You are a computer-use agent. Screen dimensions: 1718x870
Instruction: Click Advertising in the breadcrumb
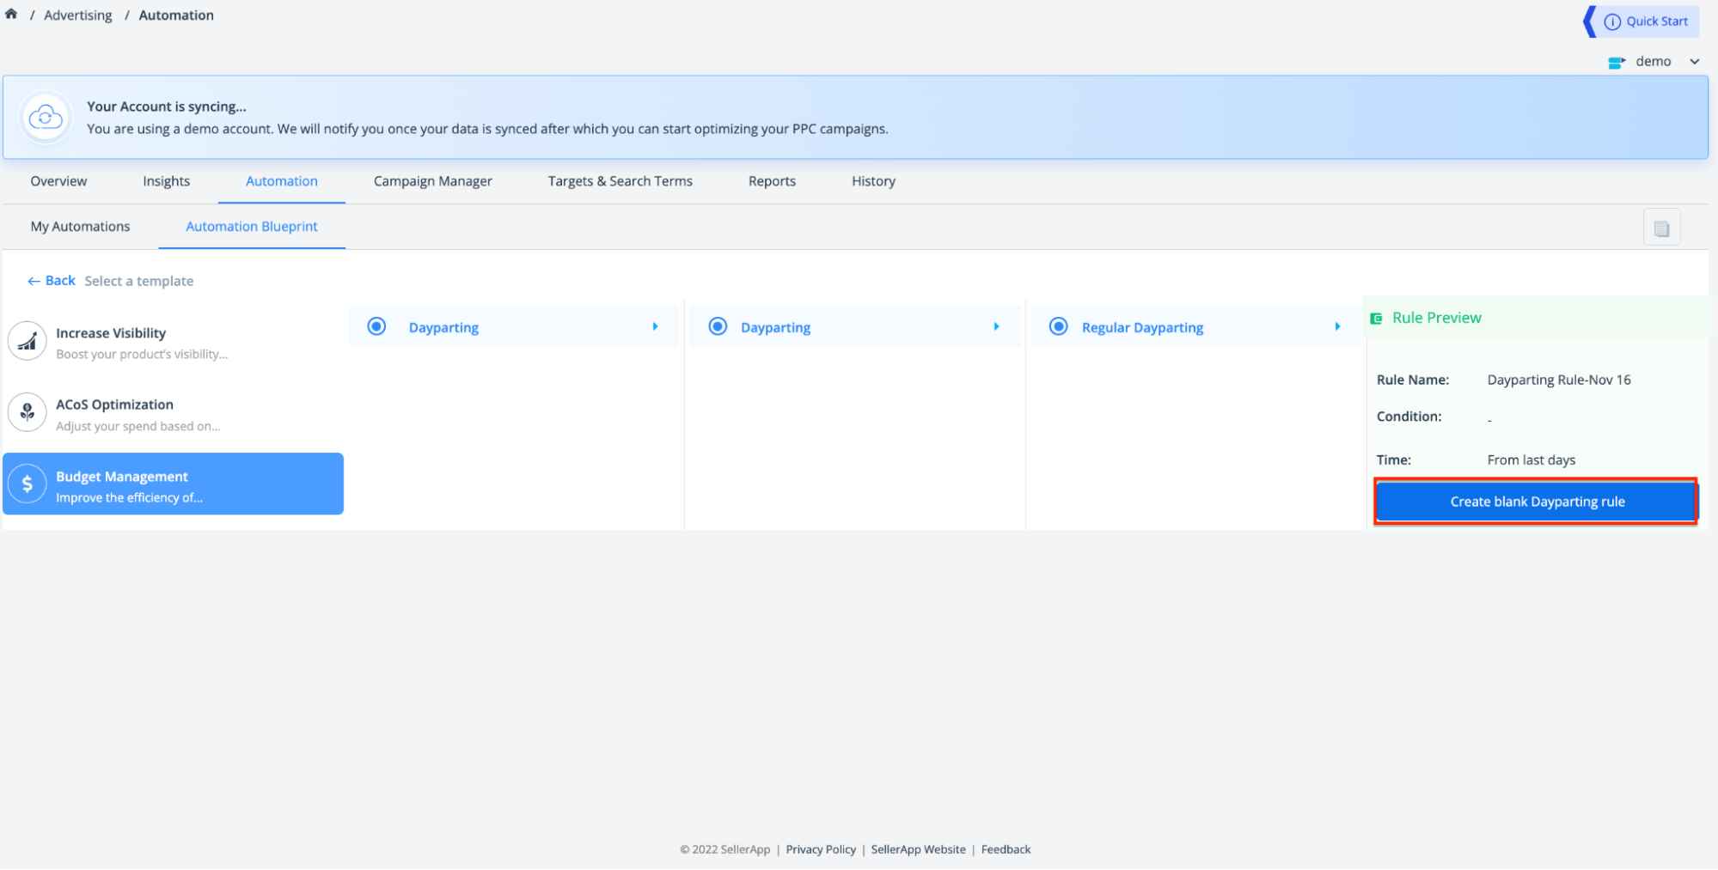(x=78, y=15)
